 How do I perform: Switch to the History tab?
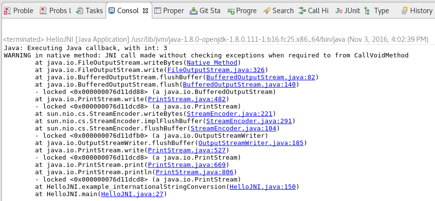tap(417, 10)
